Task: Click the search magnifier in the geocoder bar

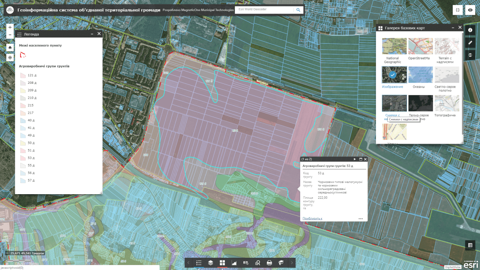Action: point(299,9)
